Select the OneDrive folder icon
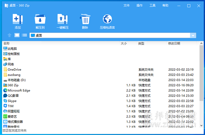The width and height of the screenshot is (205, 135). coord(5,69)
